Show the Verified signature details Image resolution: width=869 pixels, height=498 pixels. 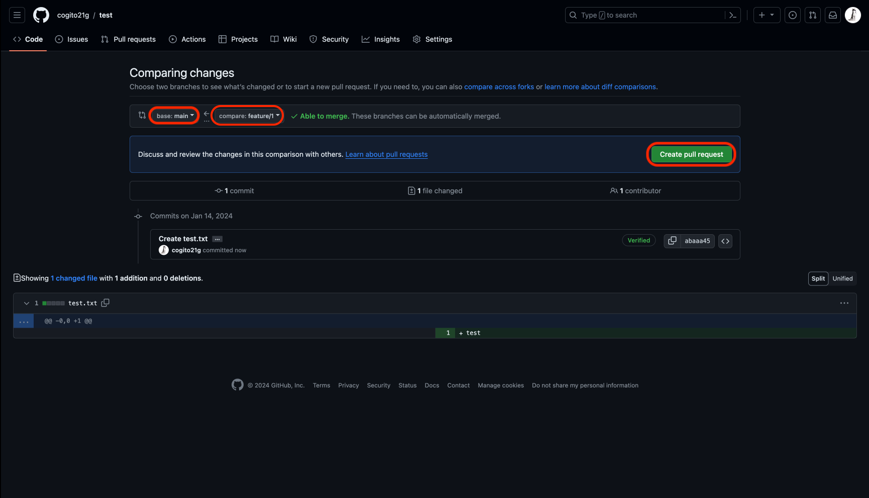coord(639,241)
